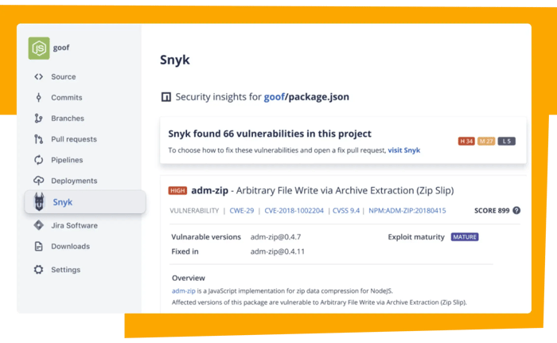Click the Source code brackets icon

click(39, 76)
